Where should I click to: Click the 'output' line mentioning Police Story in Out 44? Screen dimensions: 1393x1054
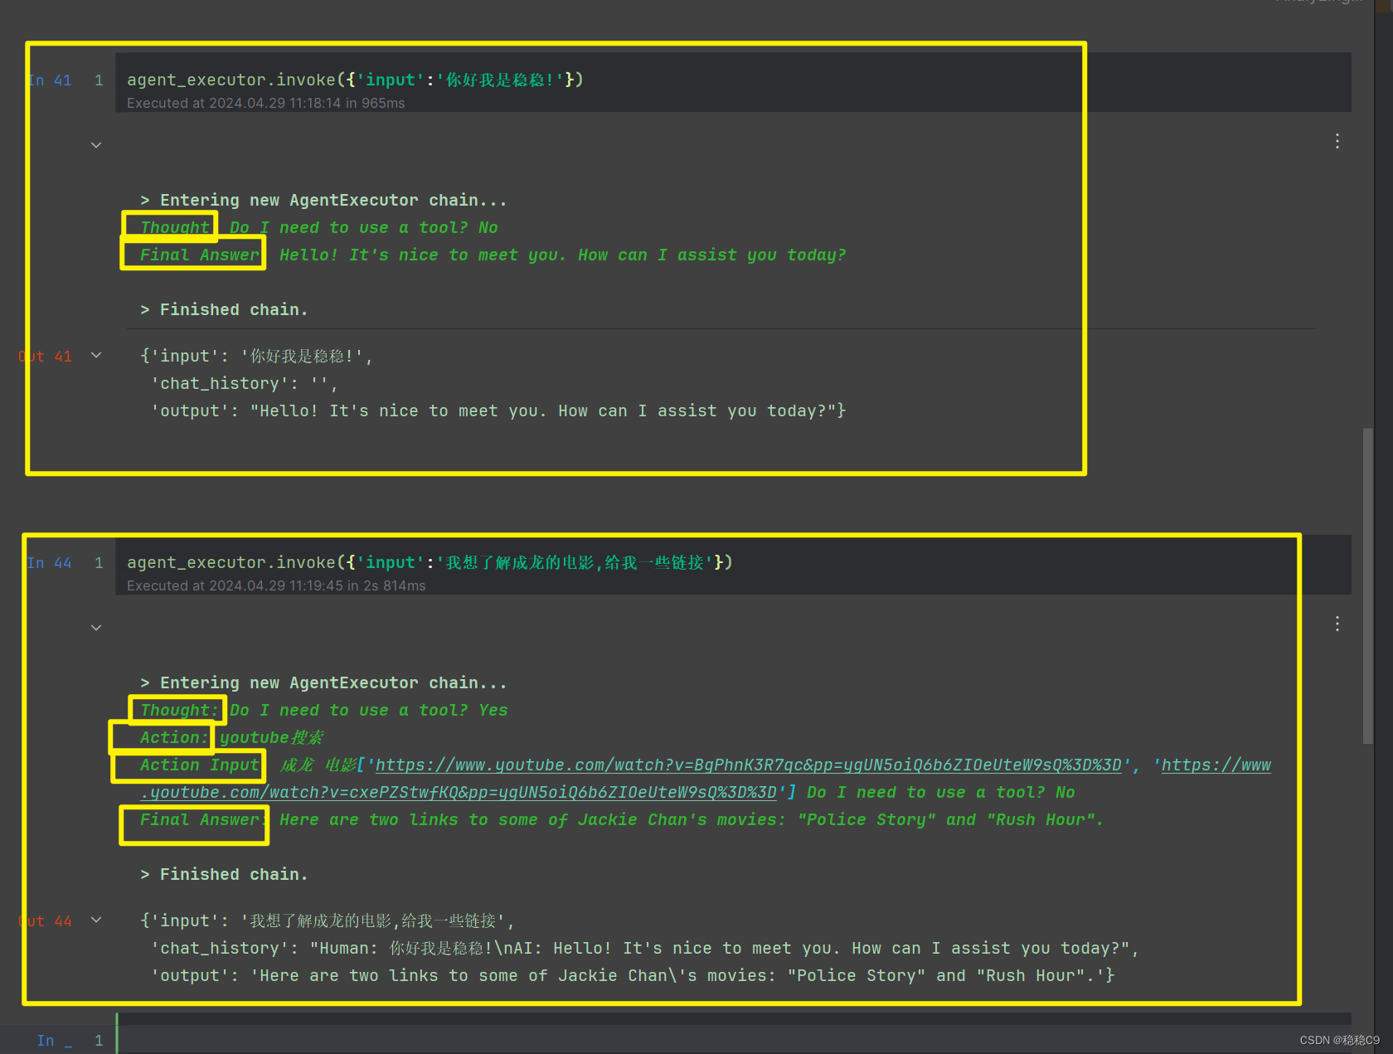[x=633, y=975]
